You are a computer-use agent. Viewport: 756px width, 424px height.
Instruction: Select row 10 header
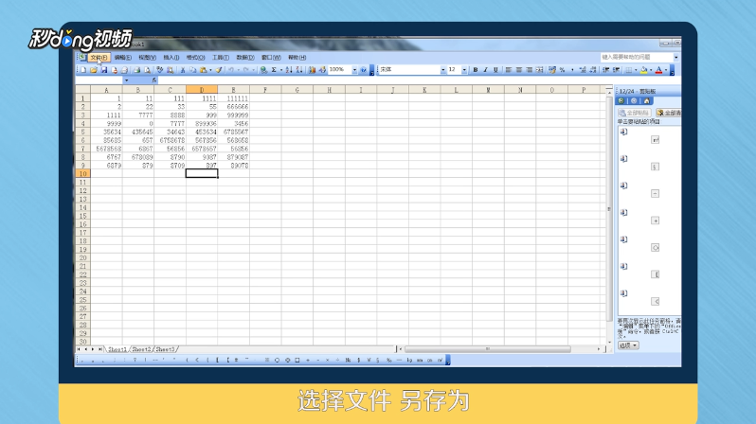83,173
